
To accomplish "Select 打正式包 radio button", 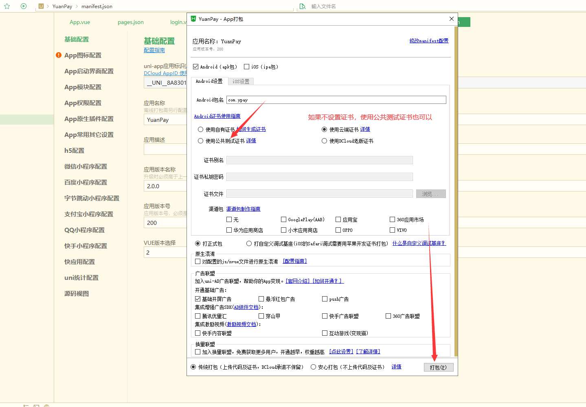I will (x=198, y=244).
